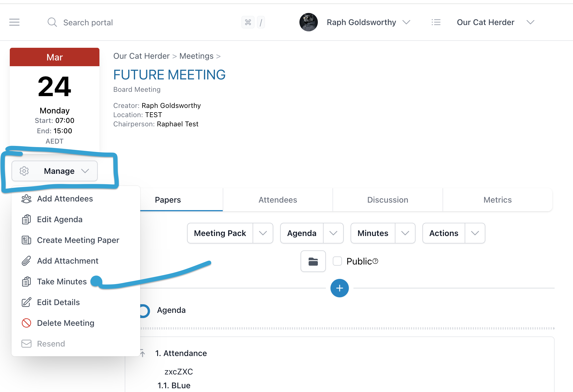Viewport: 573px width, 392px height.
Task: Switch to the Attendees tab
Action: tap(278, 200)
